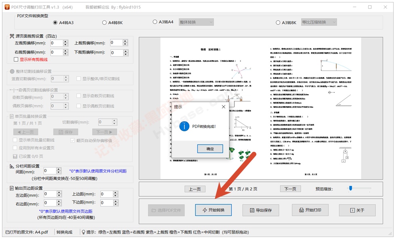Minimize the application window
Viewport: 396px width, 239px height.
pos(354,7)
